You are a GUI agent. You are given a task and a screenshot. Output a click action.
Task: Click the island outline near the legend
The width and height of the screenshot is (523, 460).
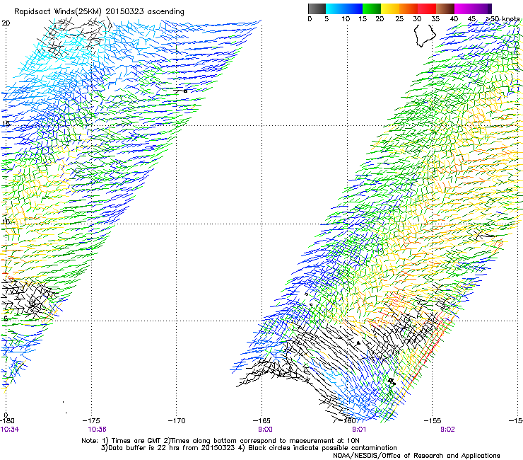pyautogui.click(x=425, y=35)
